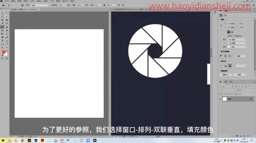Toggle pressure for opacity in options bar
The height and width of the screenshot is (143, 256).
tap(68, 5)
